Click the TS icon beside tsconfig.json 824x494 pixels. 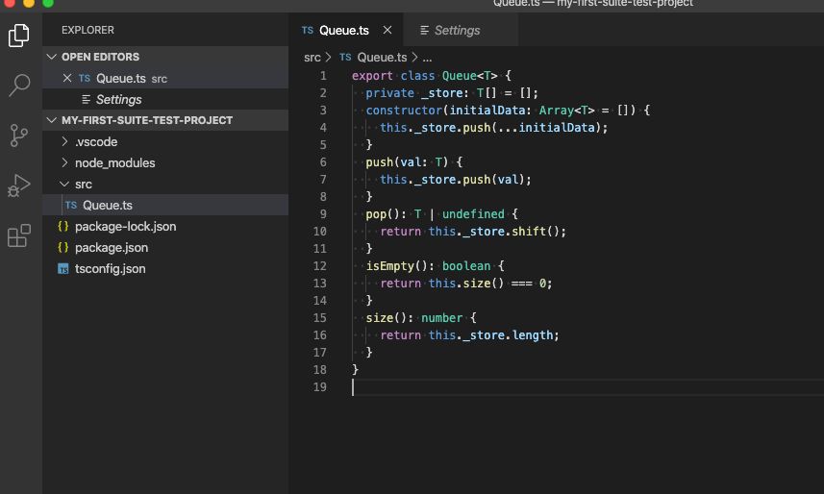tap(63, 269)
